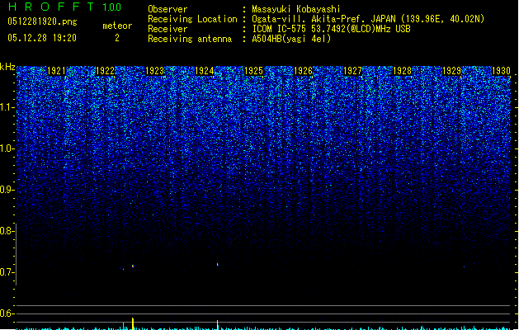Click the 0.8 frequency axis label
The image size is (519, 330).
7,231
